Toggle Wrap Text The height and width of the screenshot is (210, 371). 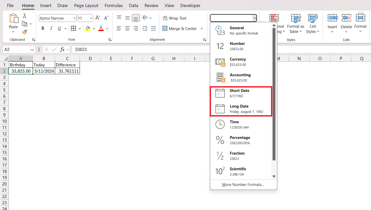coord(175,18)
